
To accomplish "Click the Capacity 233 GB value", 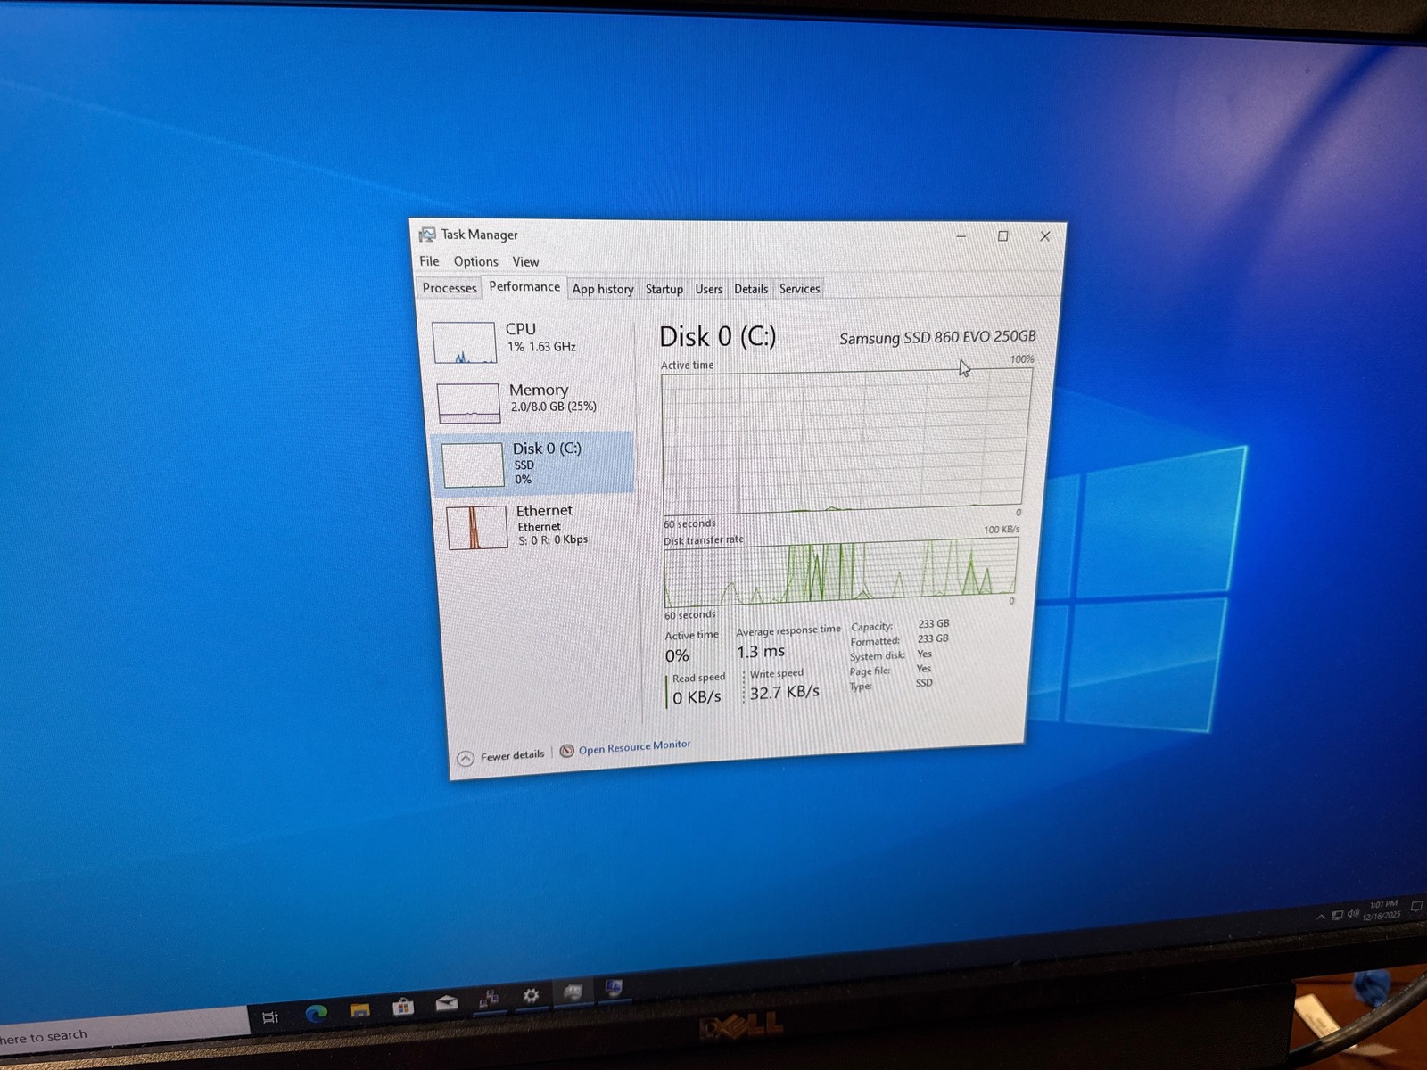I will (x=934, y=623).
